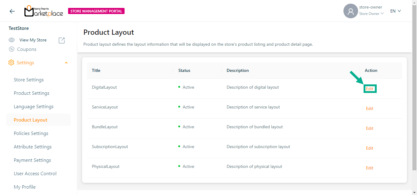This screenshot has height=195, width=417.
Task: Click the Store Management Portal badge
Action: click(x=96, y=11)
